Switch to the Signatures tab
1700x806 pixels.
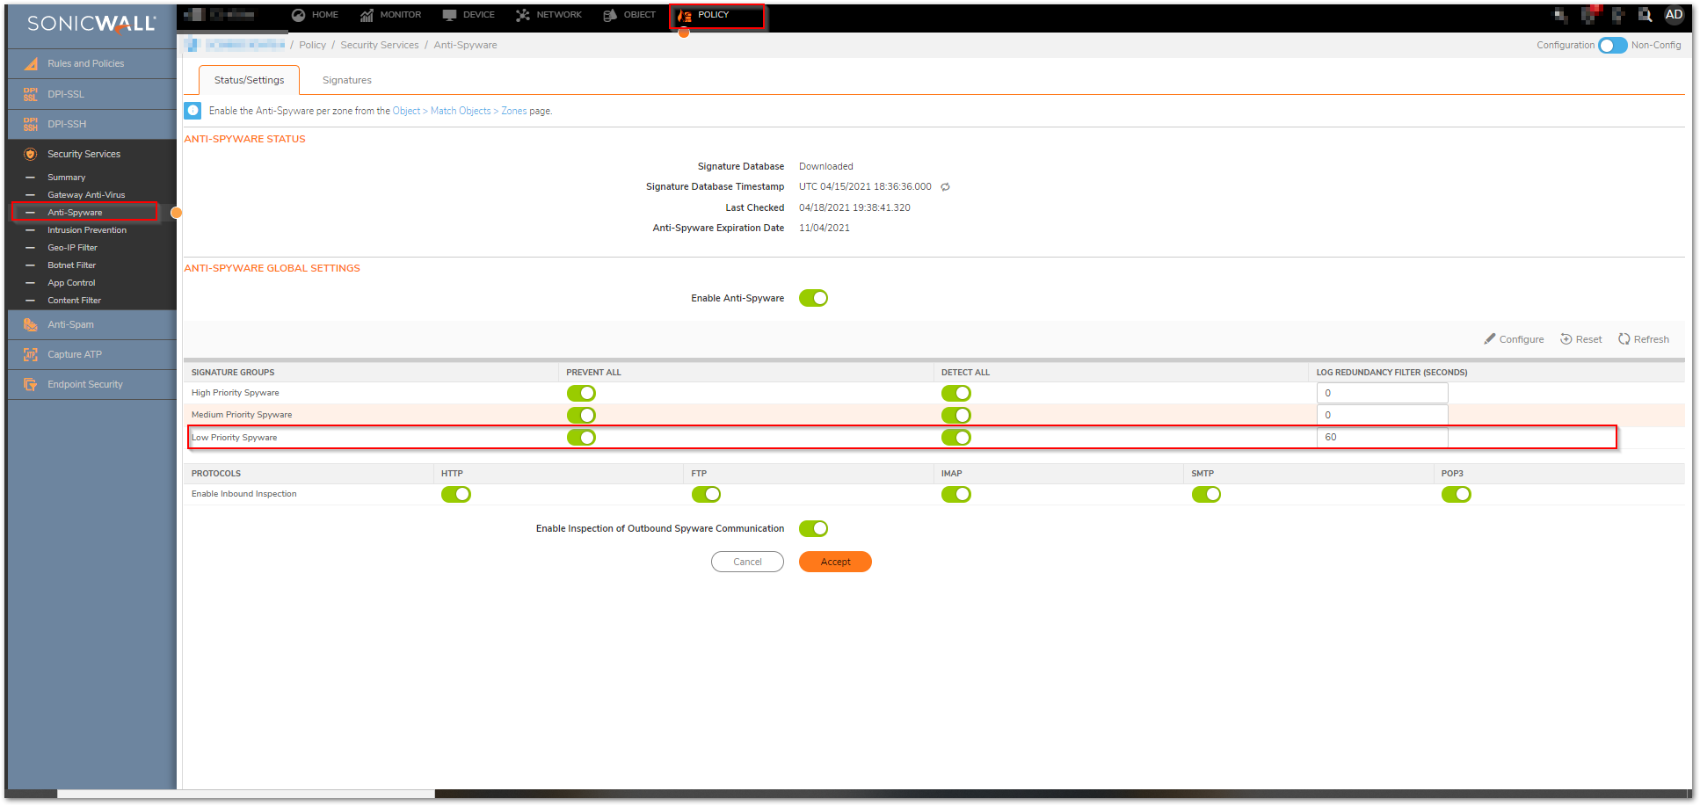(x=346, y=80)
